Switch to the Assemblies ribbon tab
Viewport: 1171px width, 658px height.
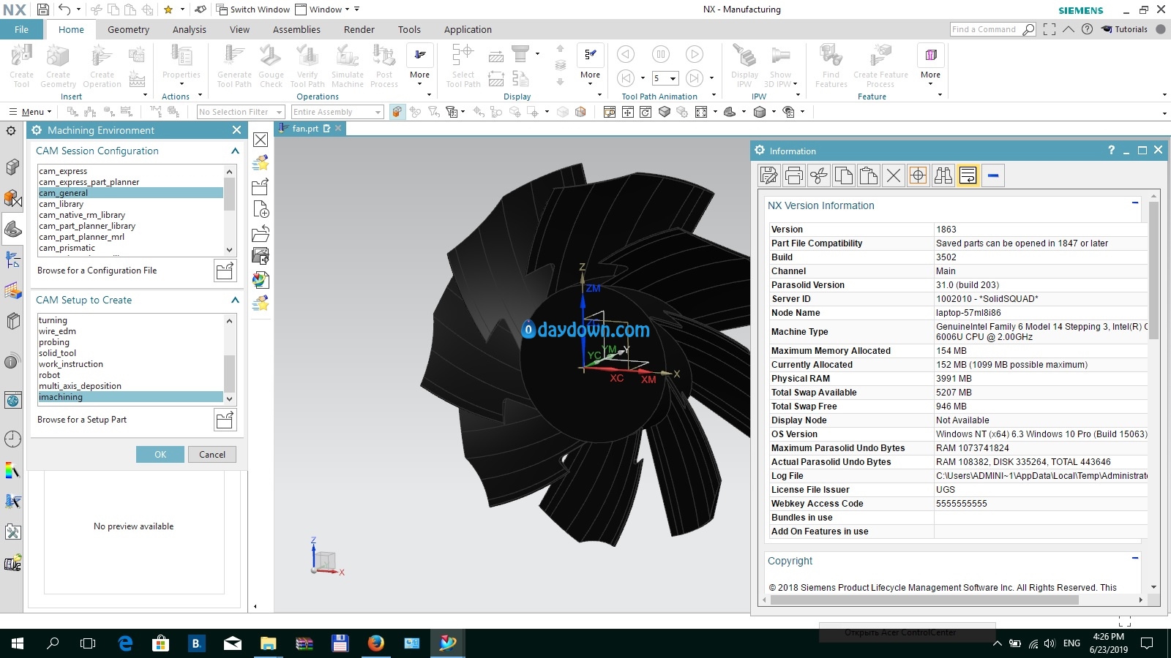tap(296, 29)
